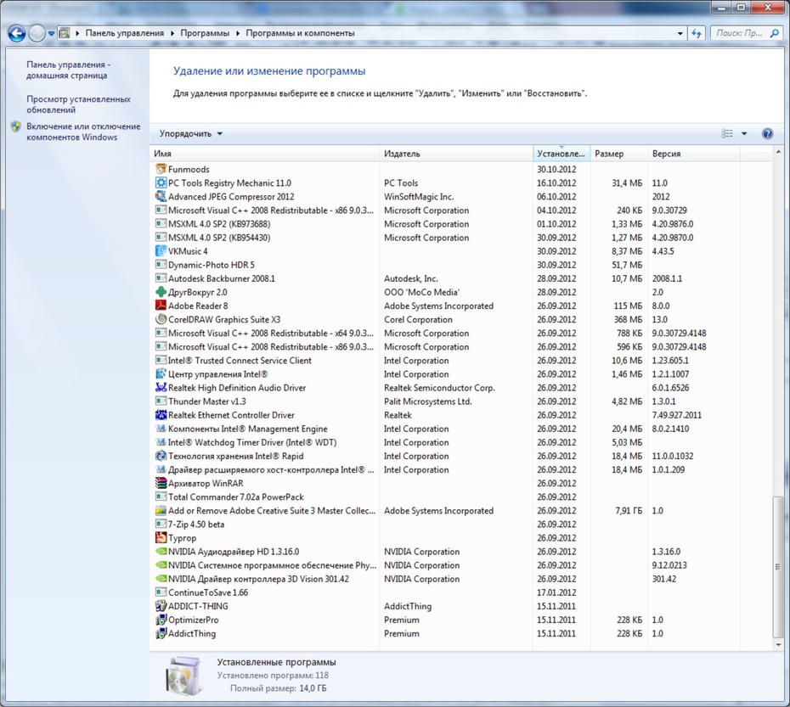Click the Total Commander 7.02a PowerPack icon
790x707 pixels.
point(161,497)
